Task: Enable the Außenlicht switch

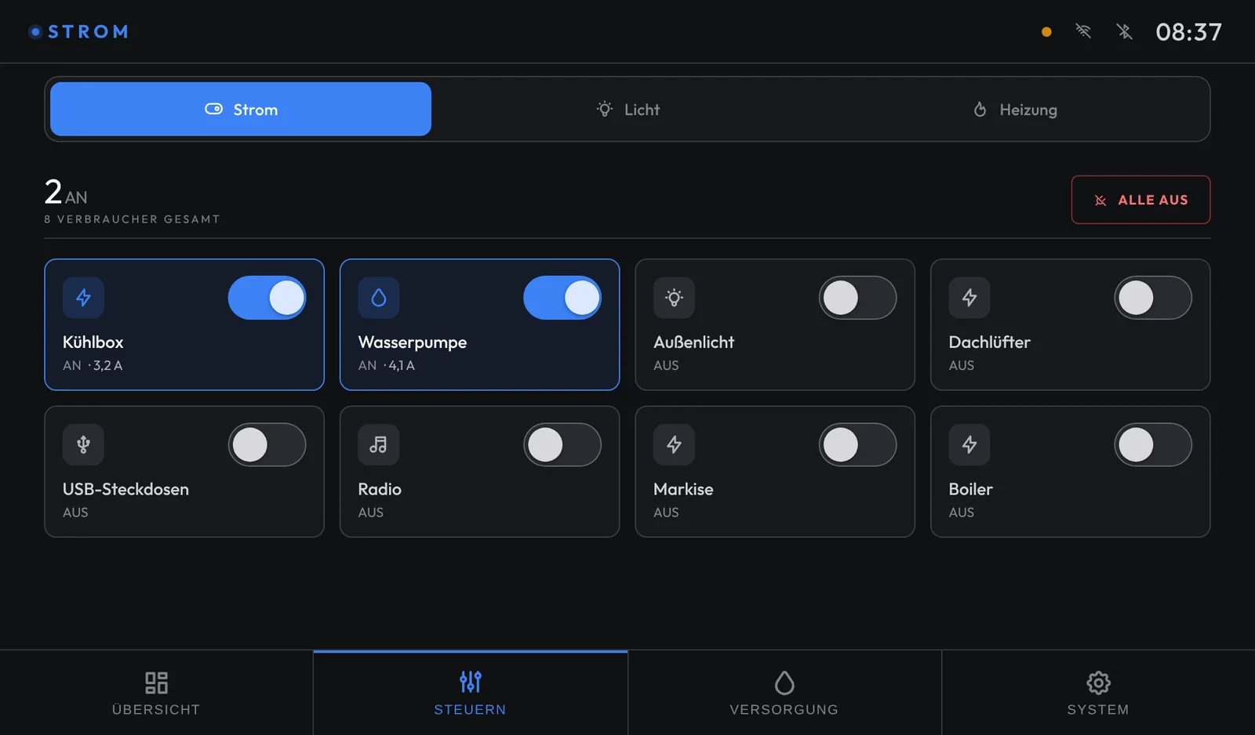Action: pyautogui.click(x=858, y=298)
